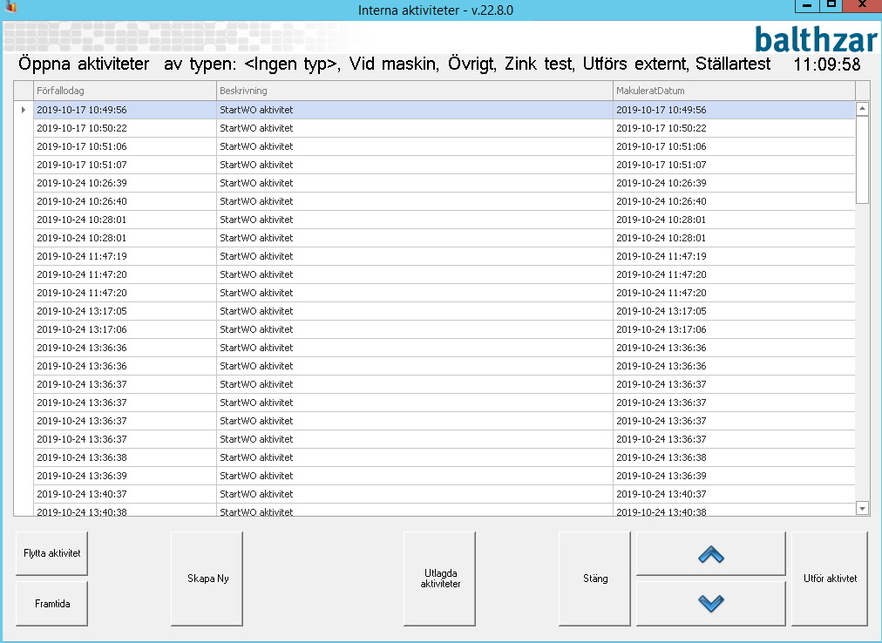Click the scrollbar up arrow

click(x=862, y=109)
